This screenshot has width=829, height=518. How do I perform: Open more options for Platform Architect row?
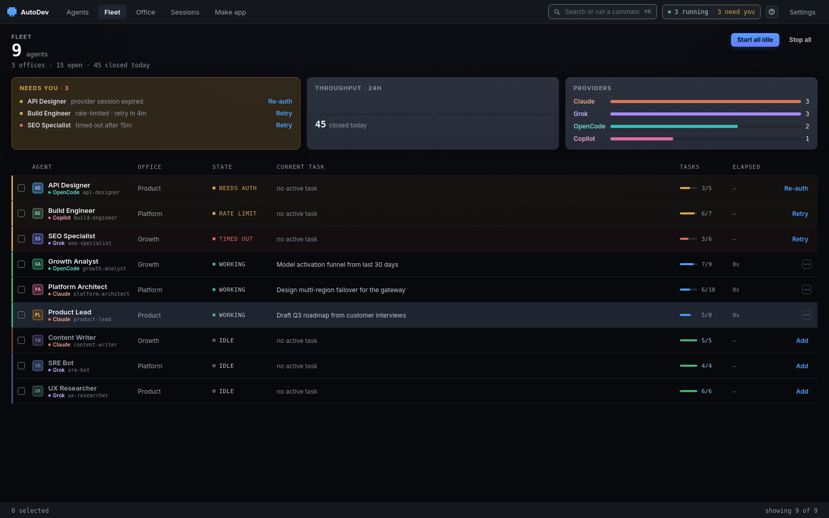pos(807,290)
